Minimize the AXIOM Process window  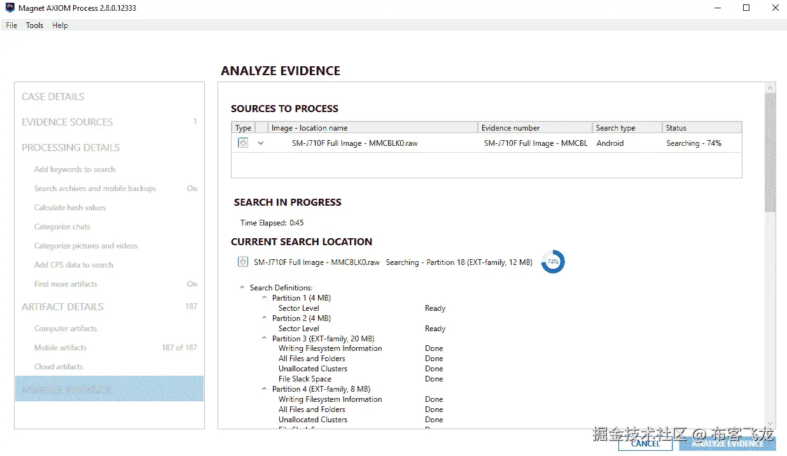pyautogui.click(x=717, y=8)
